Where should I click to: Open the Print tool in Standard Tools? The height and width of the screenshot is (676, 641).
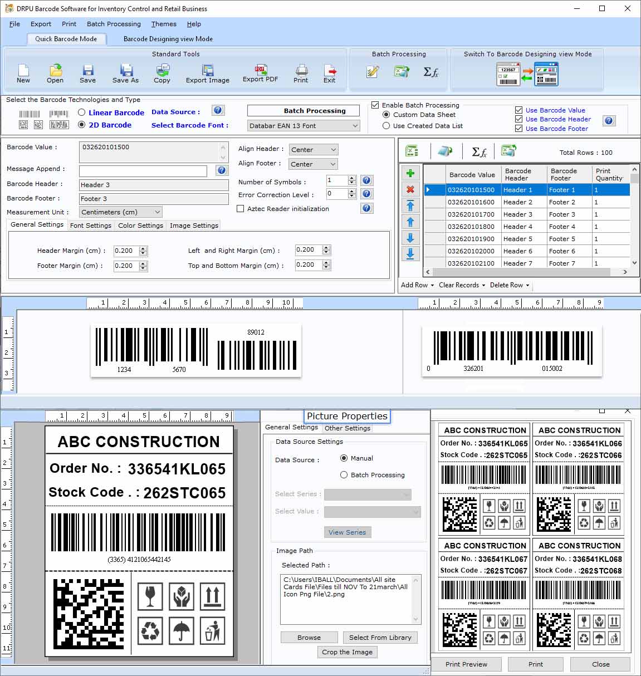point(301,73)
